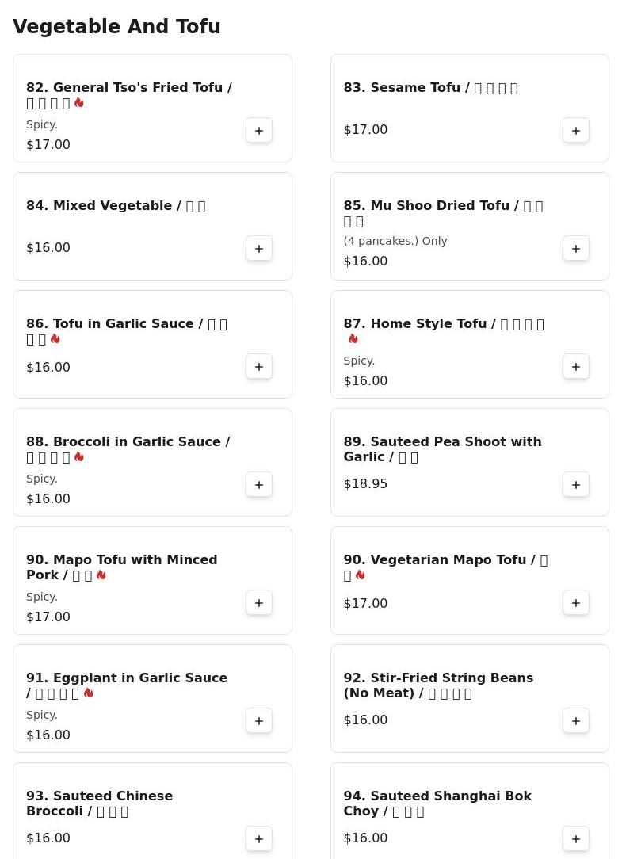
Task: Add Mapo Tofu with Minced Pork
Action: coord(259,603)
